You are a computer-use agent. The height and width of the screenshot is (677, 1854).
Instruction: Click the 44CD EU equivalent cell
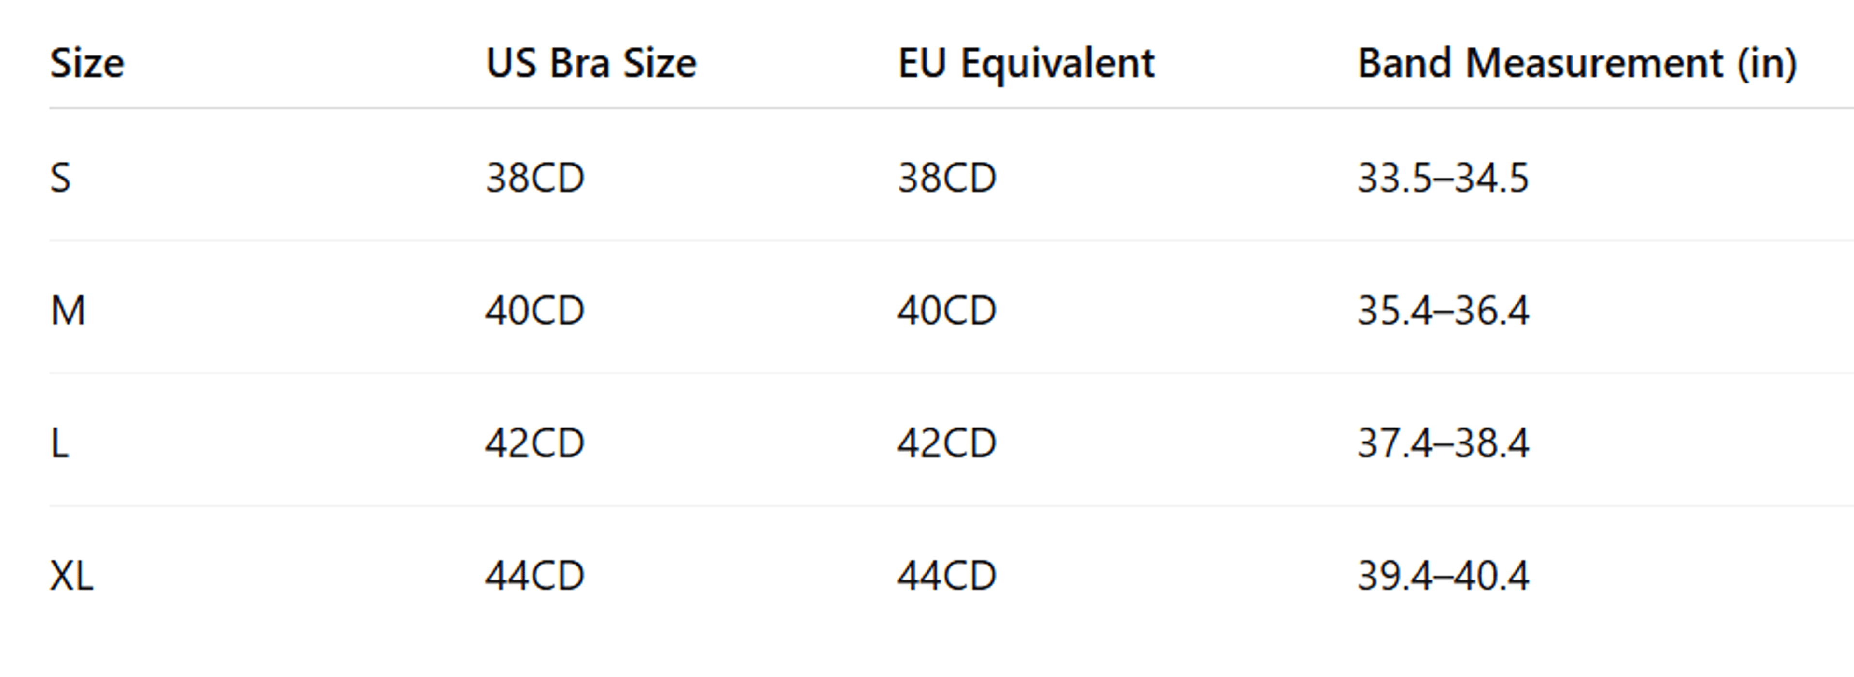click(946, 576)
